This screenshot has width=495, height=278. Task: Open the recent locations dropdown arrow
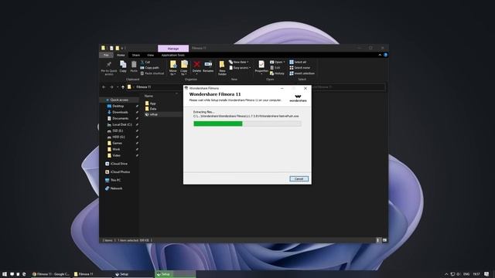coord(118,87)
